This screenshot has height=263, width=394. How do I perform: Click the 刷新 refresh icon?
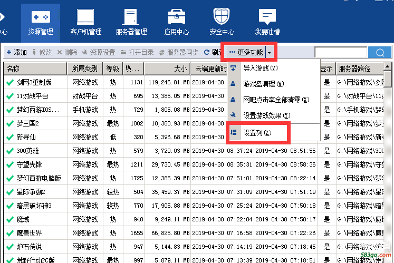click(207, 52)
